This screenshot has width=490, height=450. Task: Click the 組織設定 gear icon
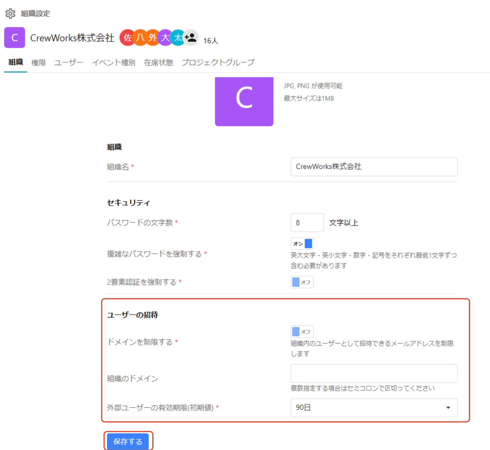10,14
